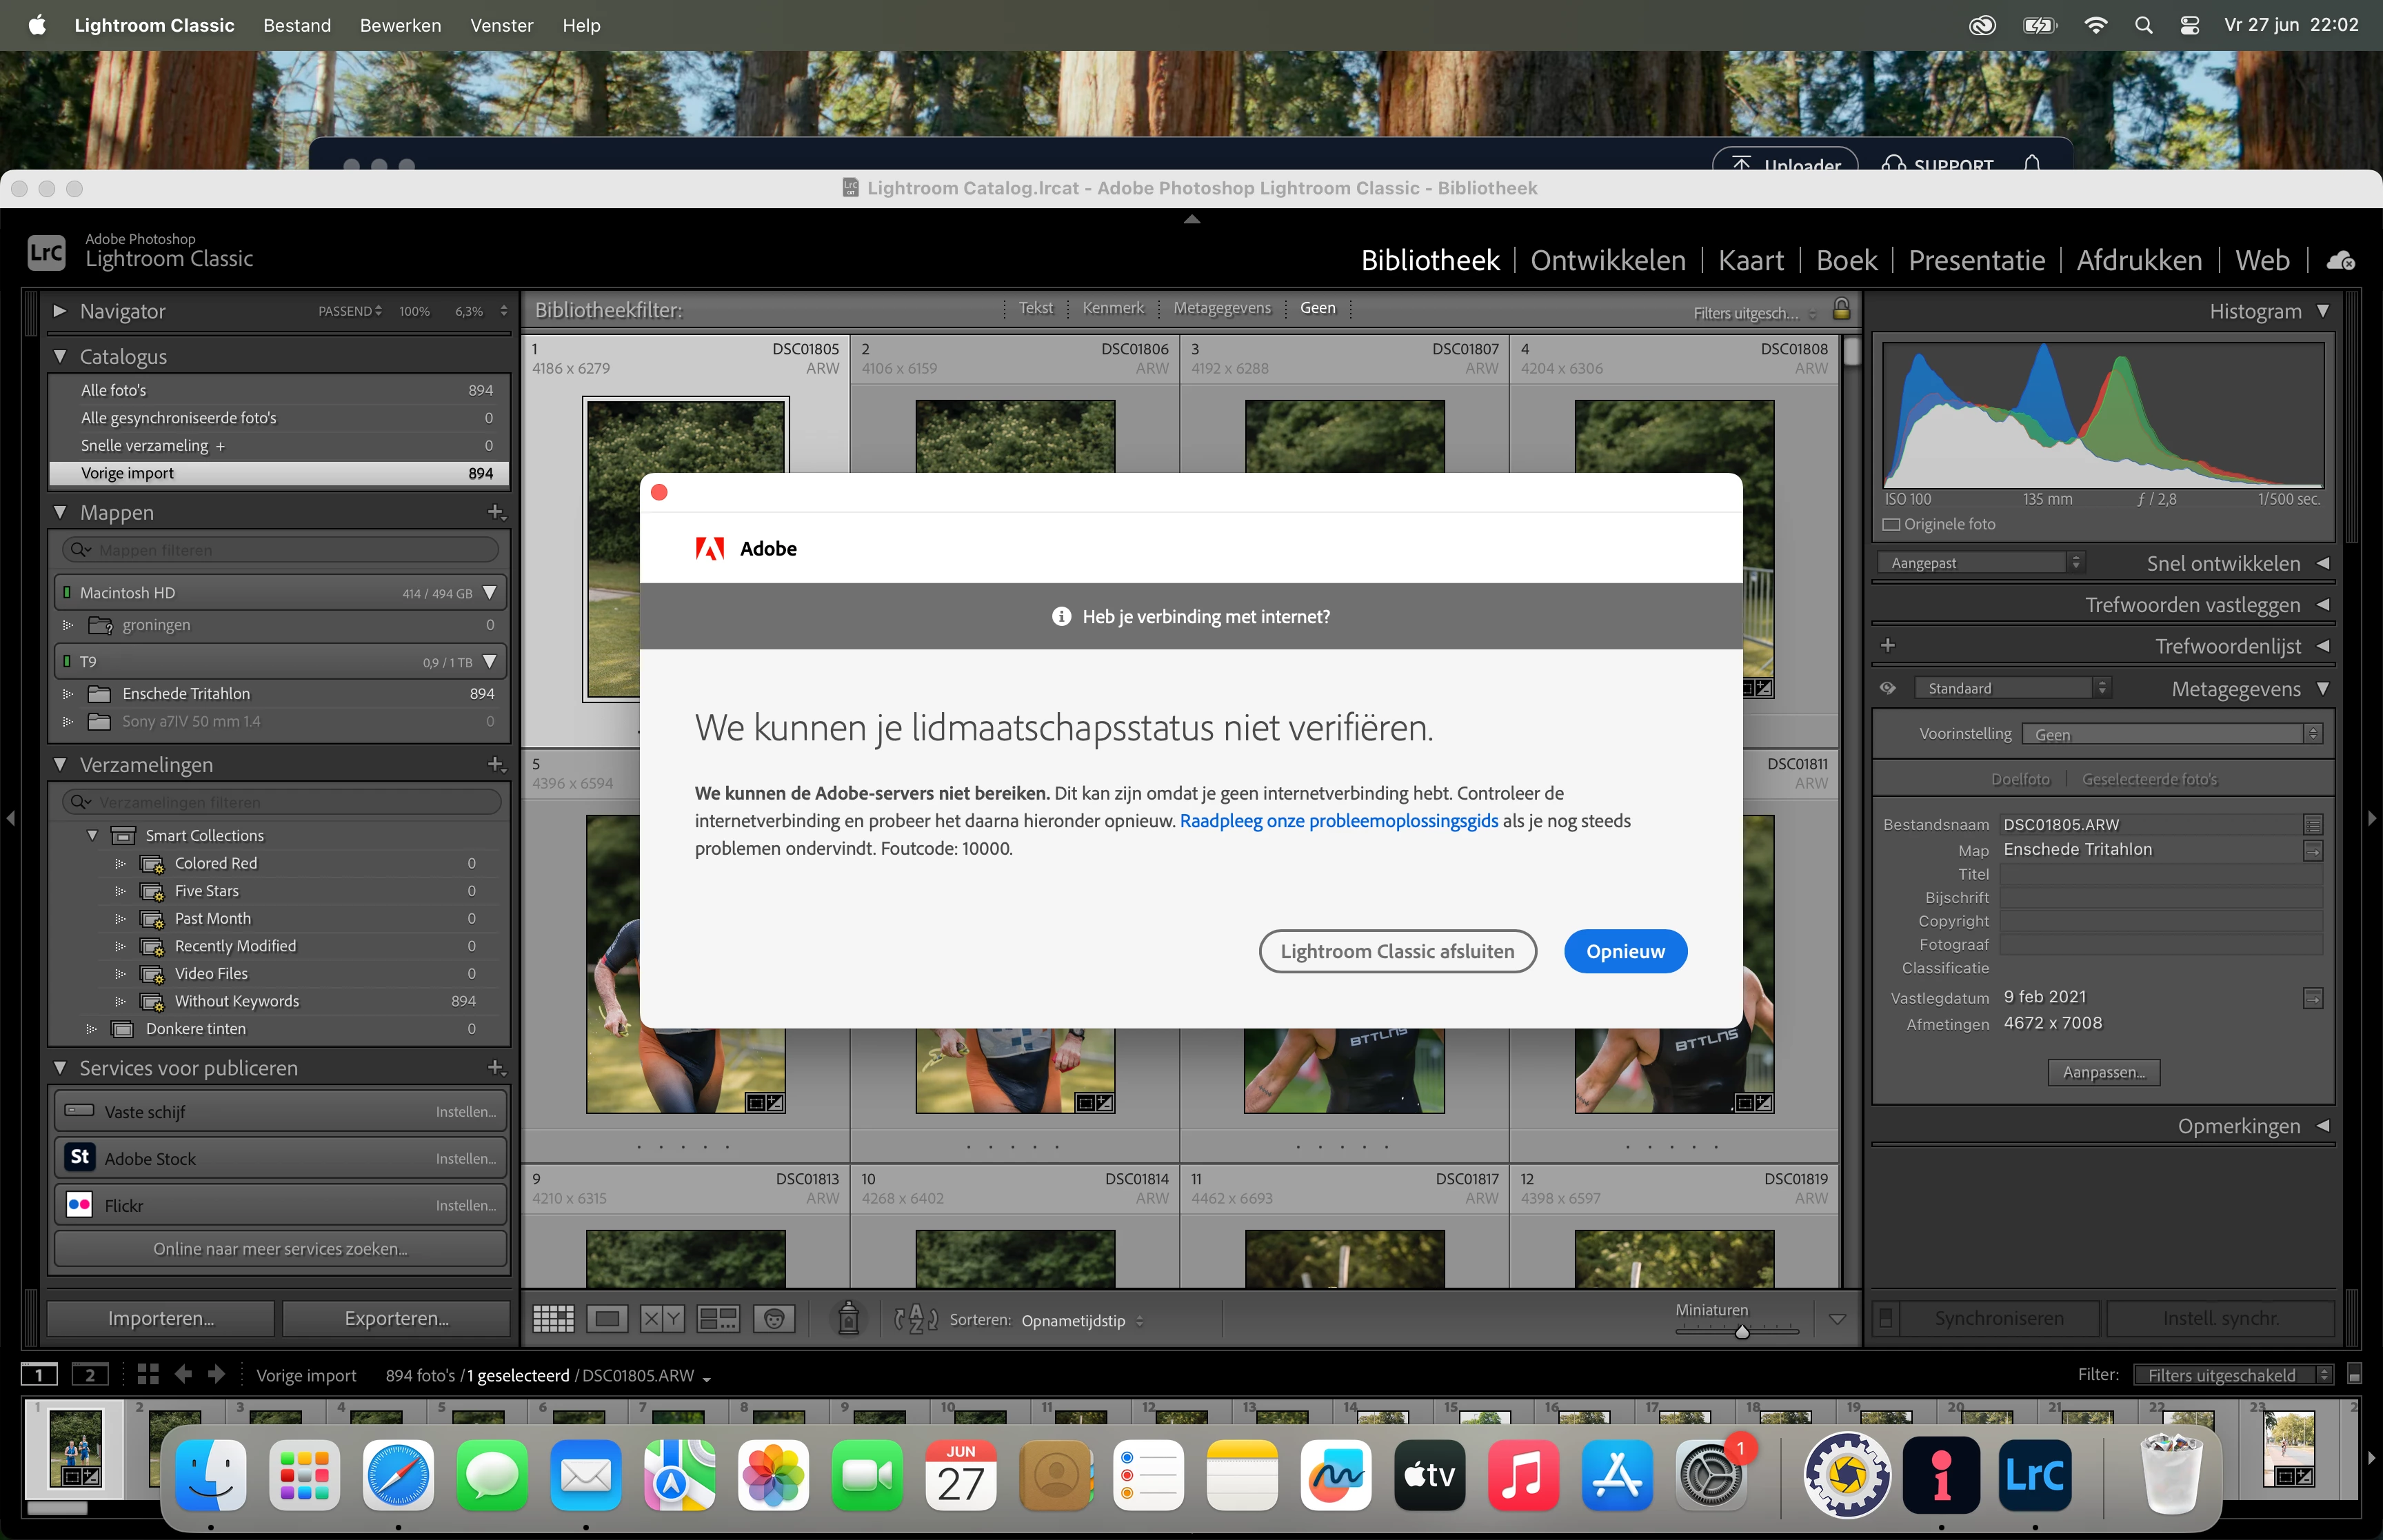The width and height of the screenshot is (2383, 1540).
Task: Select loupe view icon in toolbar
Action: 607,1319
